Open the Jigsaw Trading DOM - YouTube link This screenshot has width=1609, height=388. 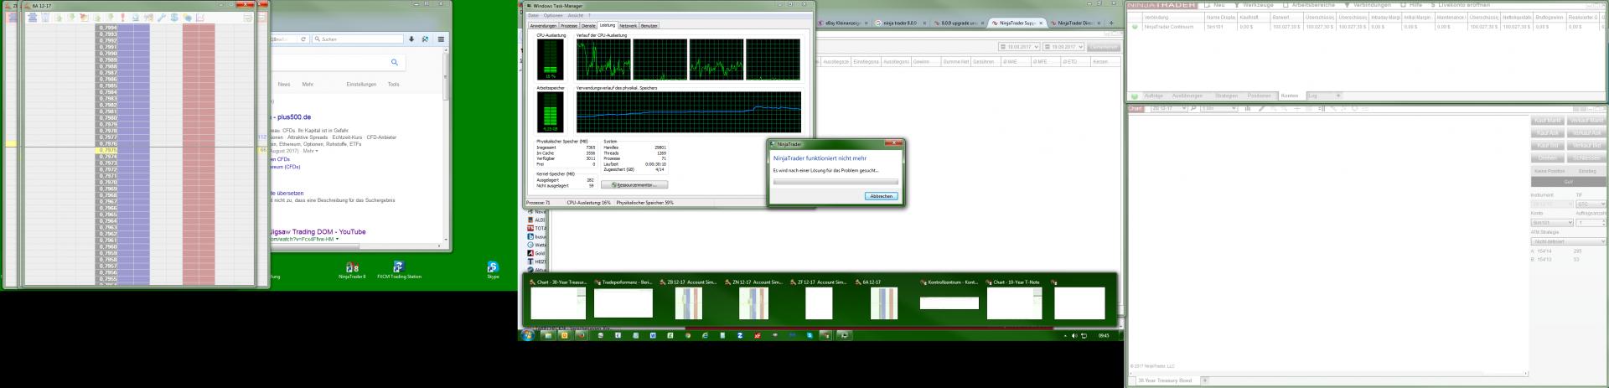(317, 232)
